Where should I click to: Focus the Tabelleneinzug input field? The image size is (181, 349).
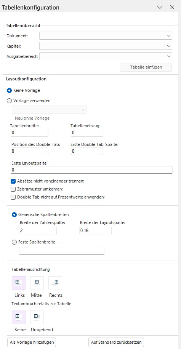pos(87,133)
